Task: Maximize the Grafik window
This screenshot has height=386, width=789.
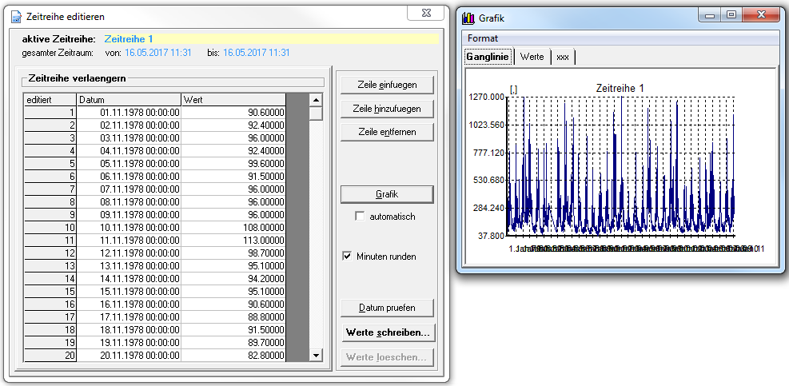Action: [x=731, y=14]
